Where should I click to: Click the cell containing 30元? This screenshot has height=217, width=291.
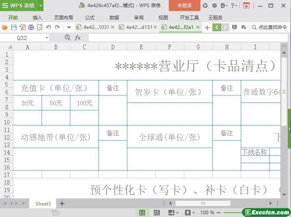tap(27, 103)
